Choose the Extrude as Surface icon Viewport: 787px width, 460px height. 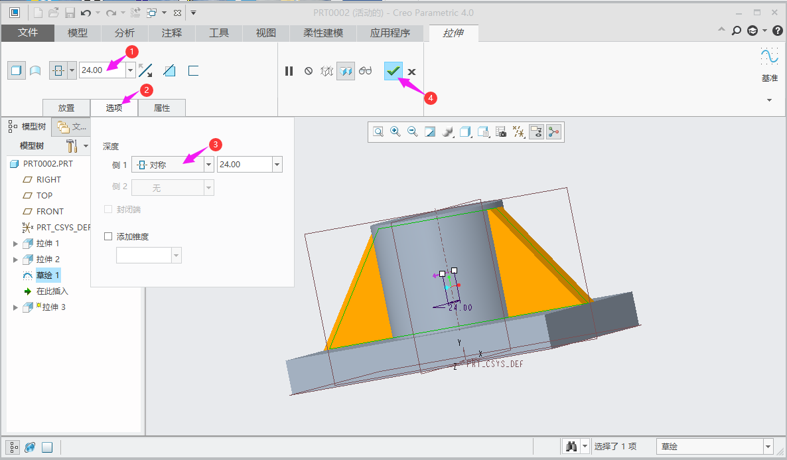[36, 70]
